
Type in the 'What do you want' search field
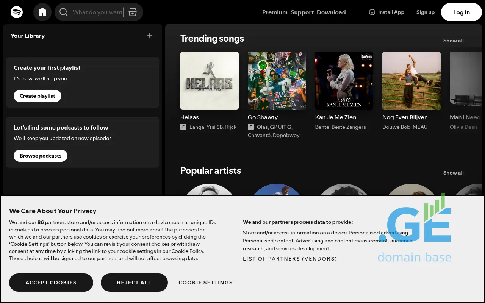97,12
